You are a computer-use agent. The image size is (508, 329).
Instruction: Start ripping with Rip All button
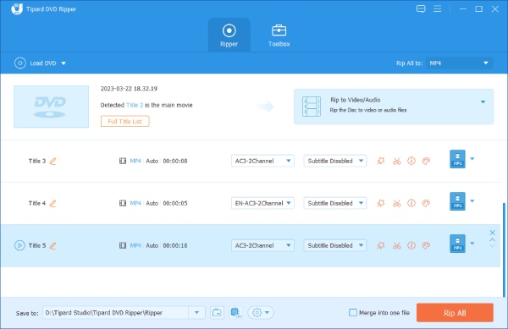tap(455, 313)
